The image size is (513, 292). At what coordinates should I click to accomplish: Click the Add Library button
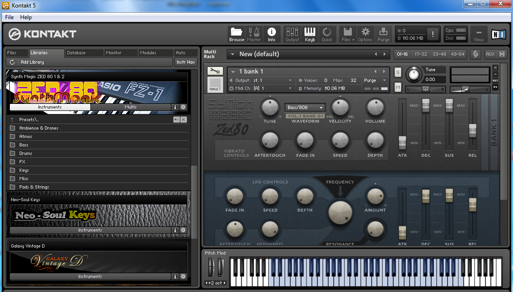coord(32,62)
